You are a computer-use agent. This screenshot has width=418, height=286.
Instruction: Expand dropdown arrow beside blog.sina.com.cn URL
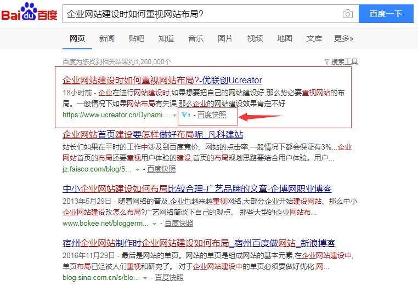point(145,278)
